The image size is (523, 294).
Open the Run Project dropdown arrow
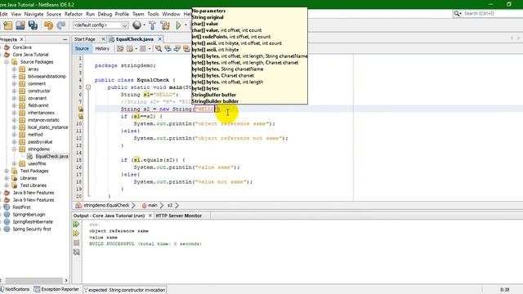(x=186, y=25)
